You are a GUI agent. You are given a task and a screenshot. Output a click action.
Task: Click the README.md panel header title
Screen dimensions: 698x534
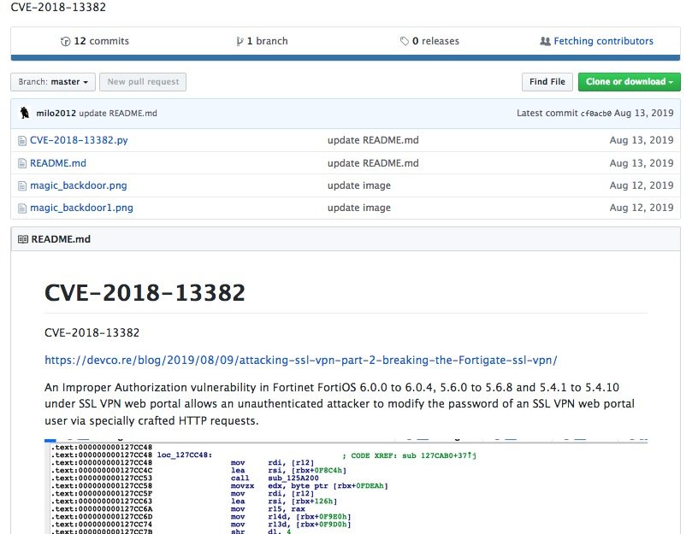click(61, 239)
